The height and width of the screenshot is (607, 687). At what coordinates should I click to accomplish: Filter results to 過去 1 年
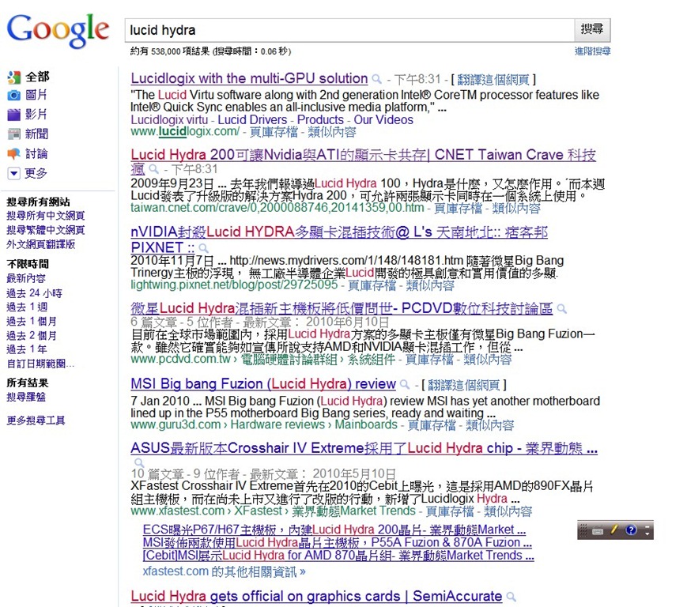[x=27, y=349]
